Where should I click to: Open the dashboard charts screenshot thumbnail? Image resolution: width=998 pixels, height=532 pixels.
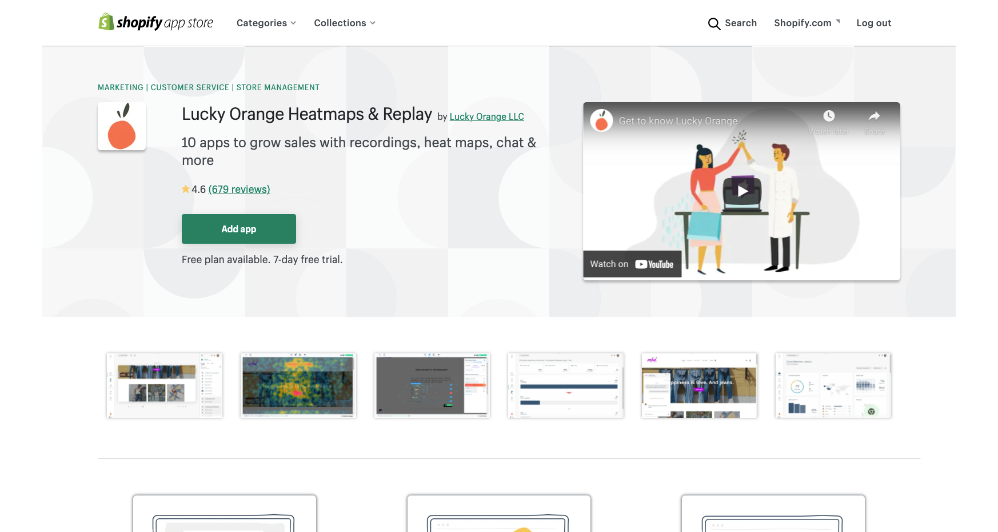pos(833,385)
